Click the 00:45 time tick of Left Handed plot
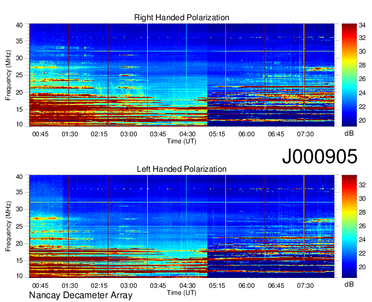This screenshot has width=372, height=302. point(40,286)
